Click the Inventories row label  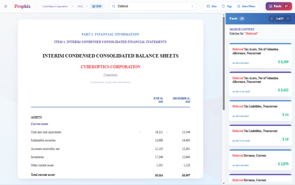coord(37,157)
